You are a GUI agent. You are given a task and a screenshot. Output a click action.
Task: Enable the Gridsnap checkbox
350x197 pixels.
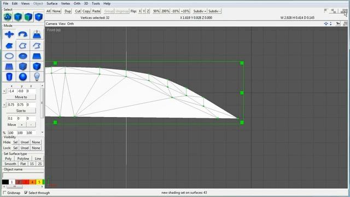pyautogui.click(x=5, y=193)
